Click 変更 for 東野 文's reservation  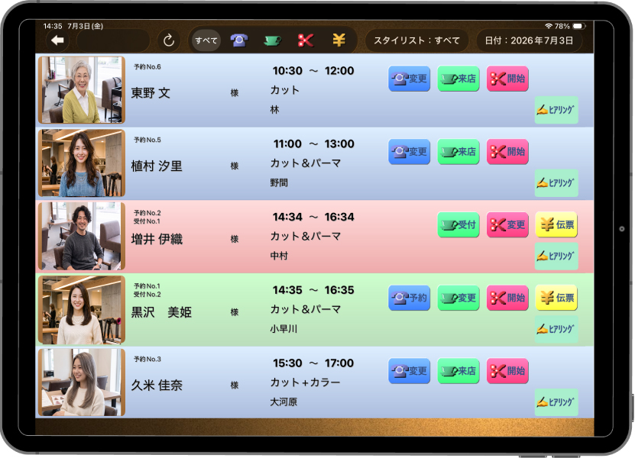coord(410,79)
